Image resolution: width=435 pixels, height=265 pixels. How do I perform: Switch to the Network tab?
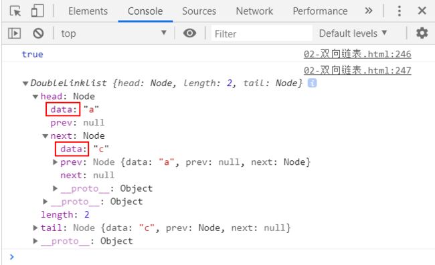tap(254, 11)
